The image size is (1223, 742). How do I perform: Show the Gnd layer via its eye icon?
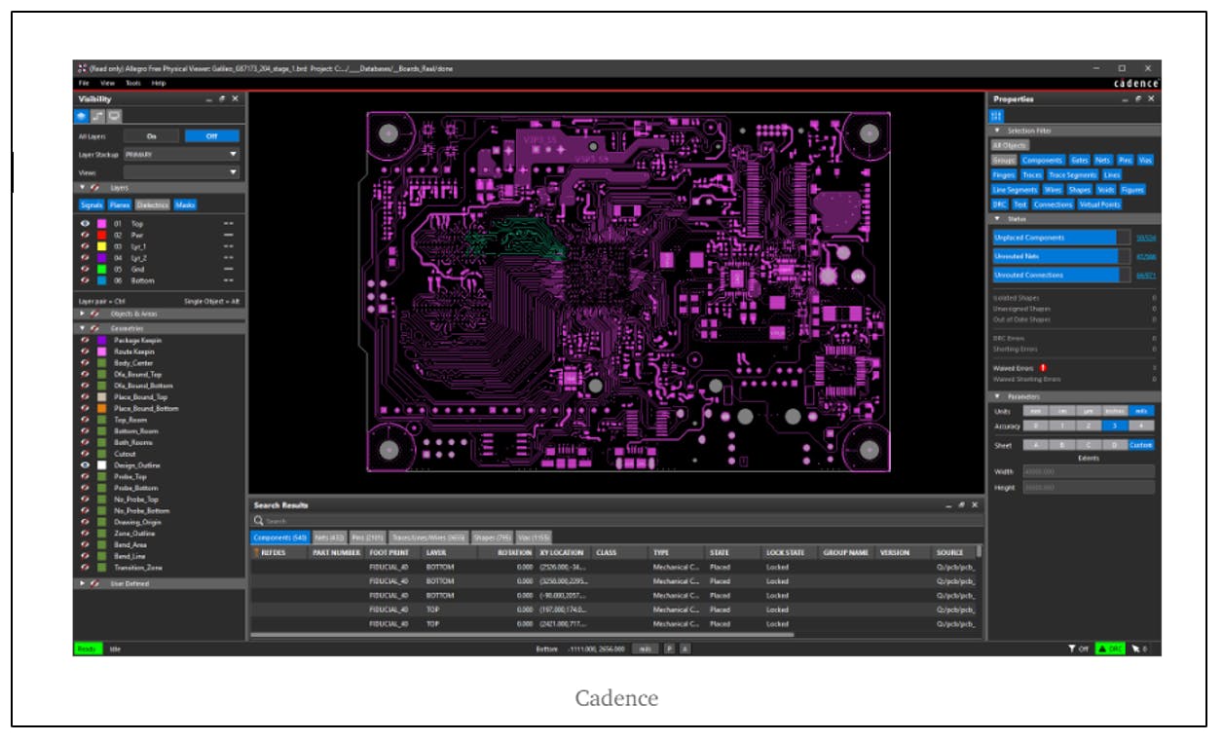86,269
